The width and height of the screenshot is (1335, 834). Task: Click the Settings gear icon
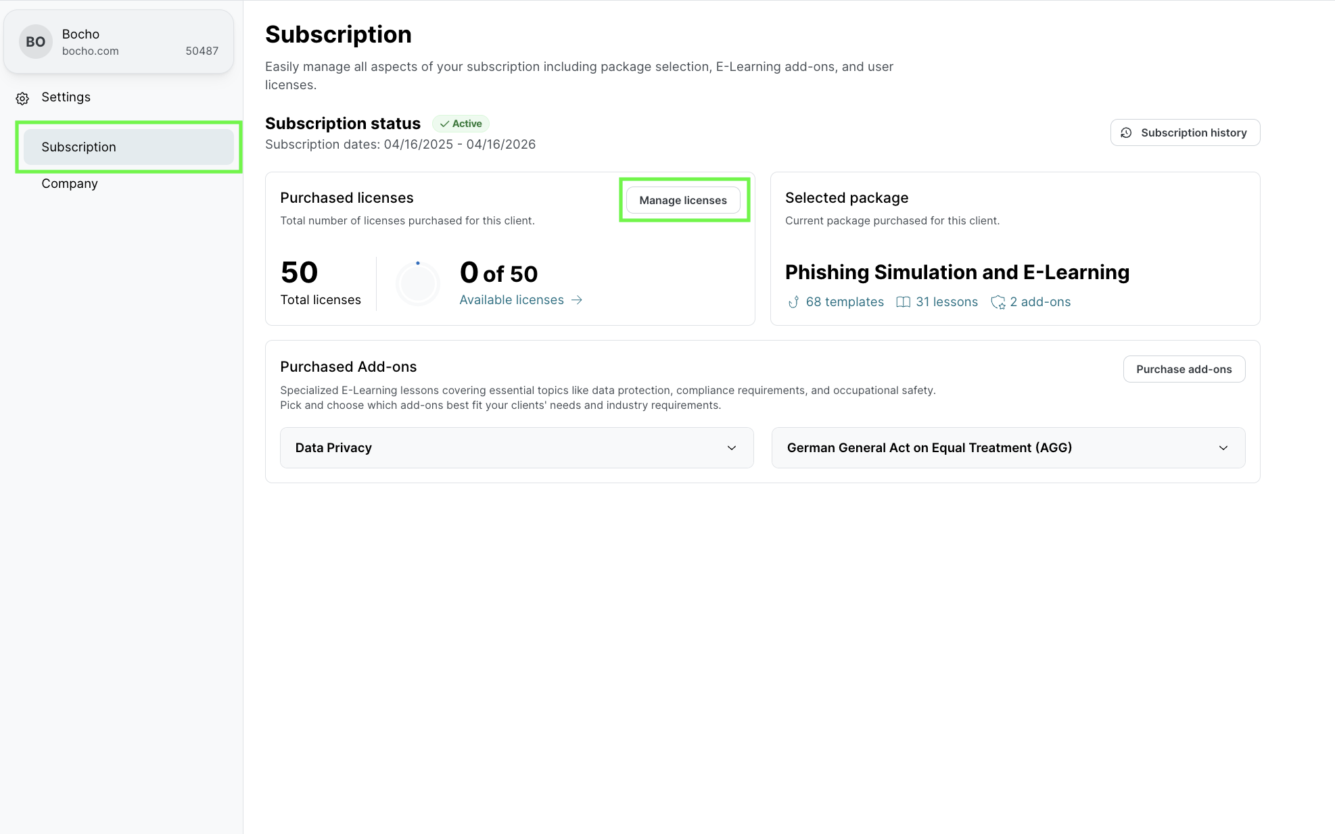pos(22,99)
